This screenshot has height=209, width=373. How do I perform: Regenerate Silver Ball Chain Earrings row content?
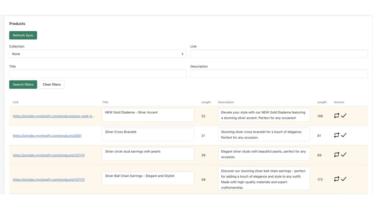[x=337, y=179]
